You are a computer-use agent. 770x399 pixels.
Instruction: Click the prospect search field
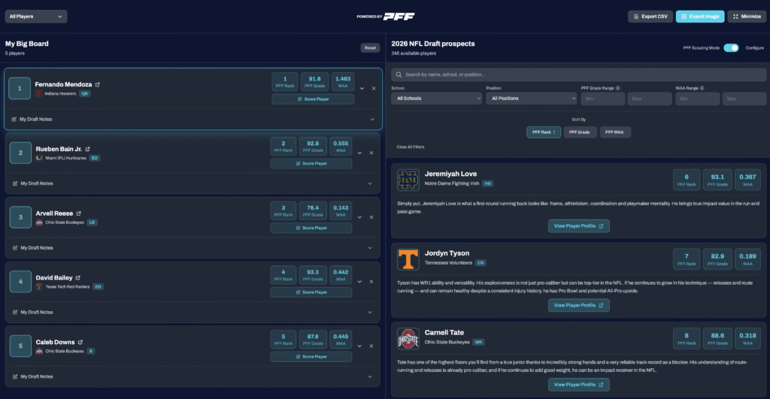577,74
